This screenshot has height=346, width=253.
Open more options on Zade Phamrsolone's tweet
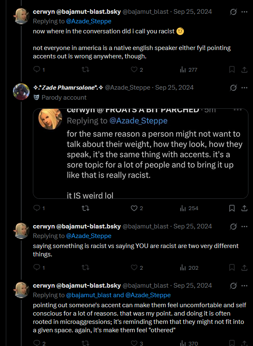click(x=244, y=88)
